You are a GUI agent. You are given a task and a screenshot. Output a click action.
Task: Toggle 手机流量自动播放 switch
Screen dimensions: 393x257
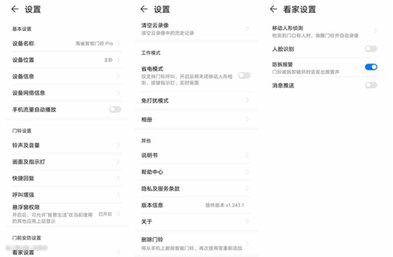point(115,110)
